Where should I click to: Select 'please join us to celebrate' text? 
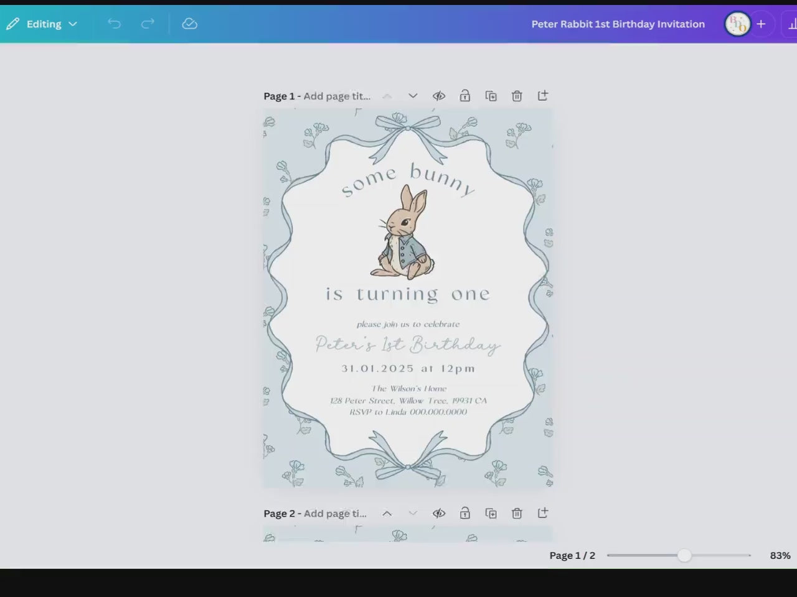pyautogui.click(x=408, y=324)
